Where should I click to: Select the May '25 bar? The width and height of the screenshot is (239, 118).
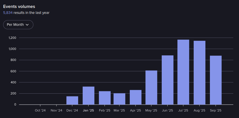[151, 87]
